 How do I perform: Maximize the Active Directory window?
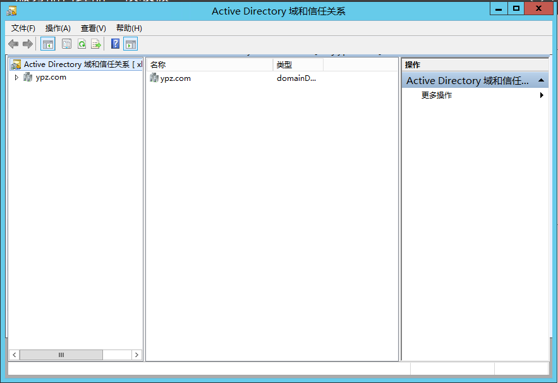(x=516, y=9)
